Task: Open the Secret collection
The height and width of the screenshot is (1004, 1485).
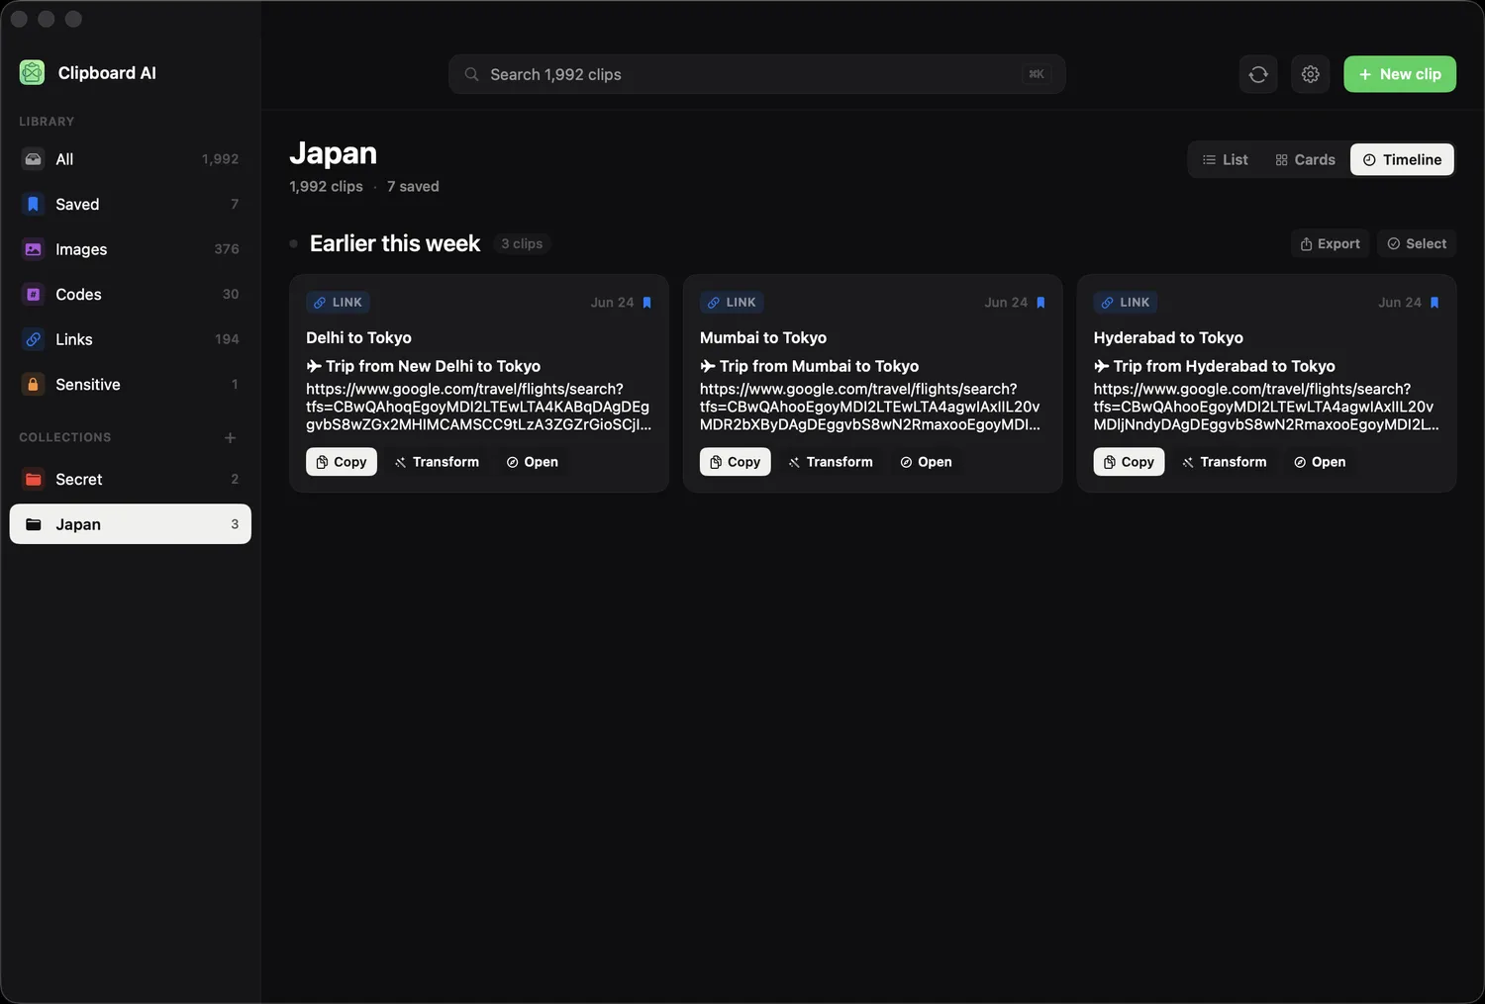Action: coord(131,479)
